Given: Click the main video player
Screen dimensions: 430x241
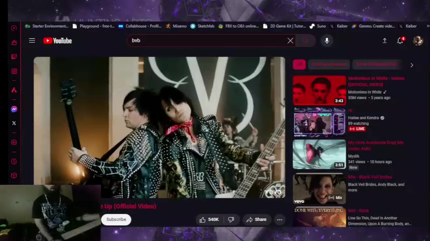Looking at the screenshot, I should tap(159, 127).
